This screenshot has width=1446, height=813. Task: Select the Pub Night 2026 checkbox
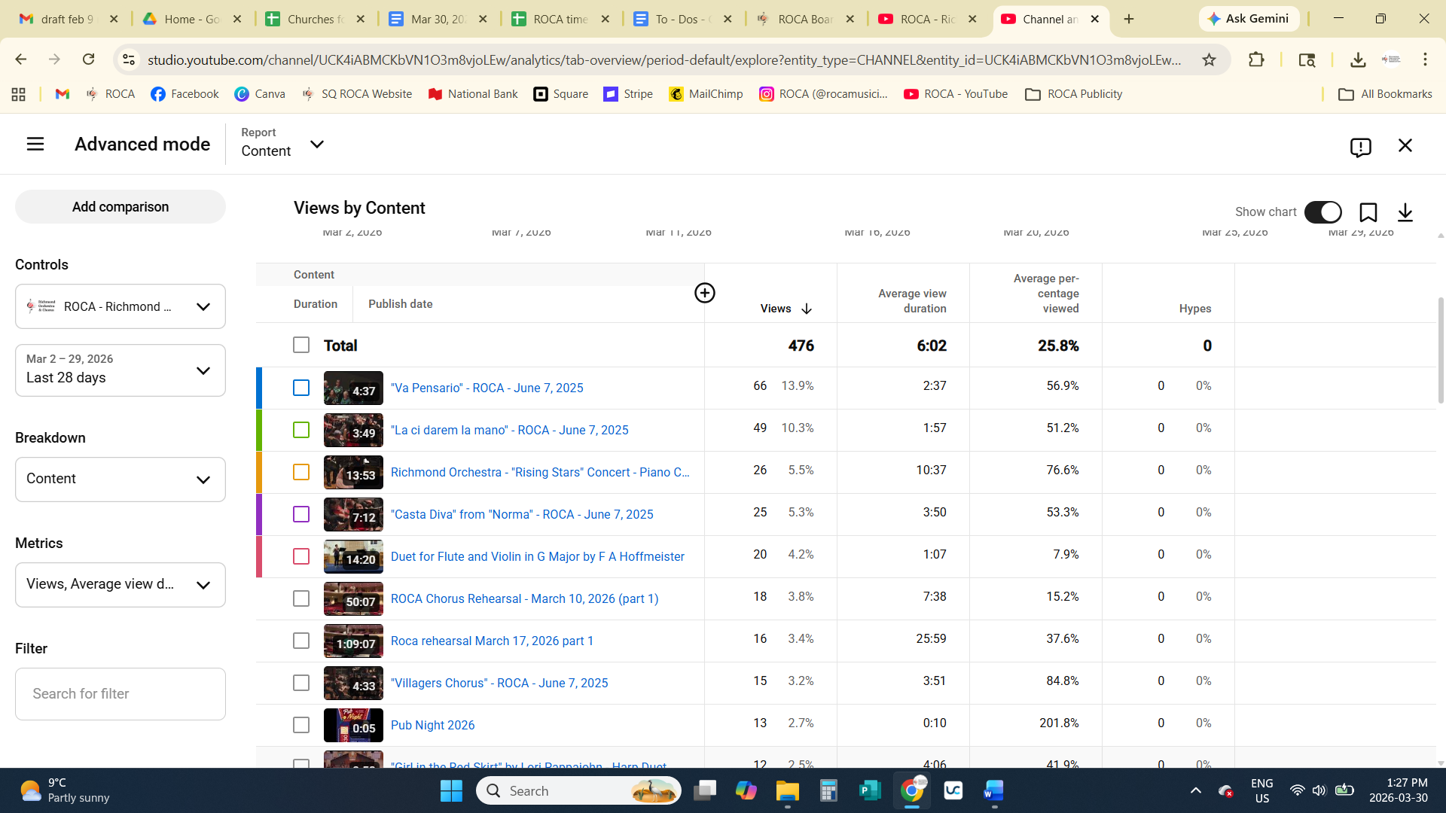[300, 725]
